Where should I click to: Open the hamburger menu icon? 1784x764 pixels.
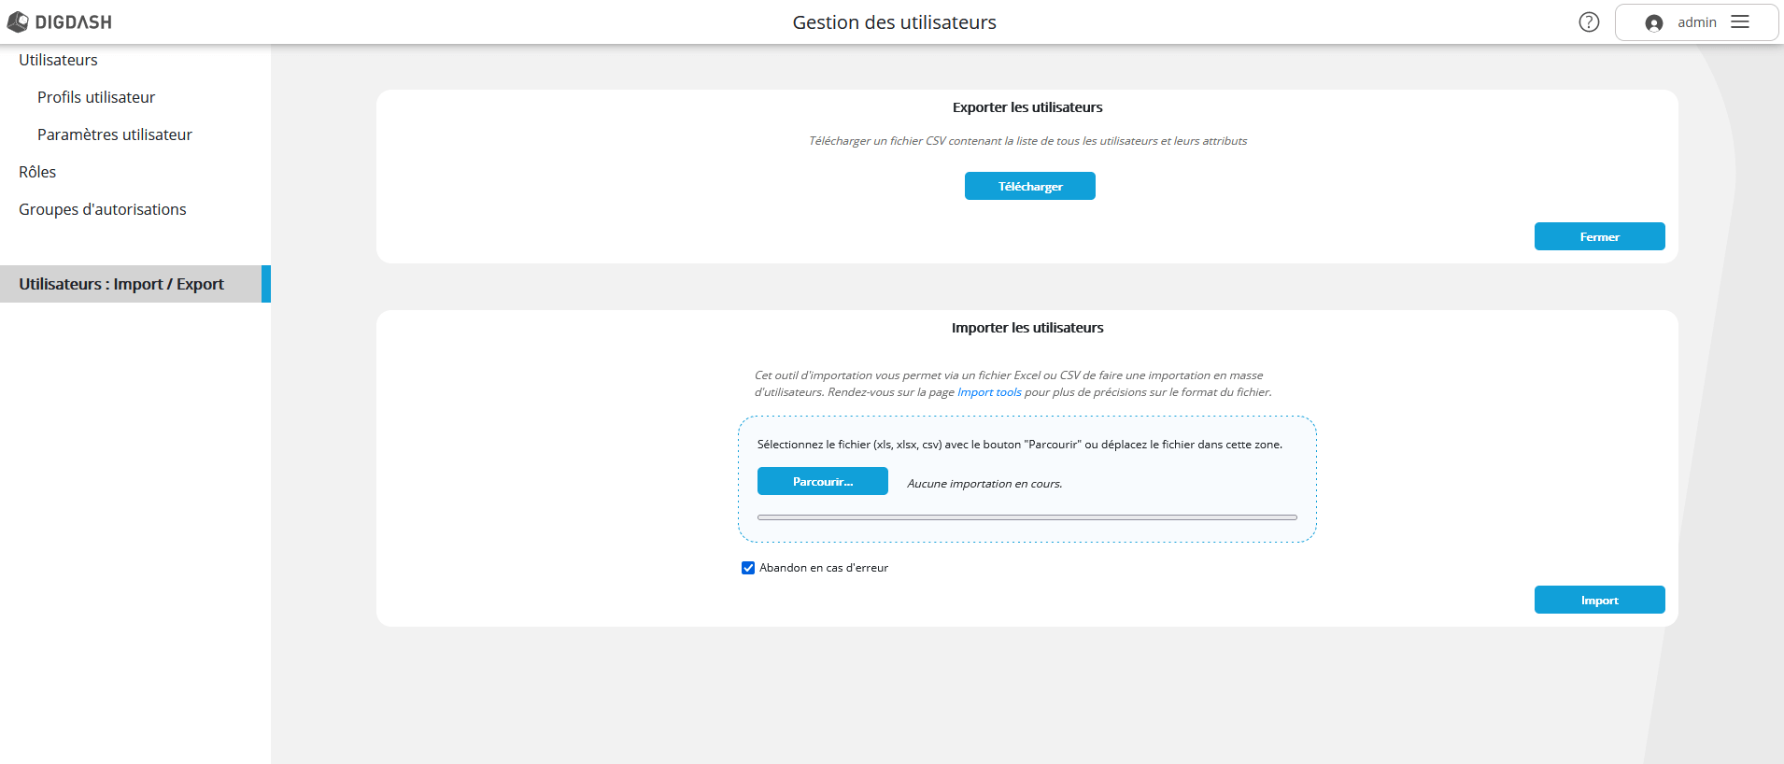click(1740, 22)
